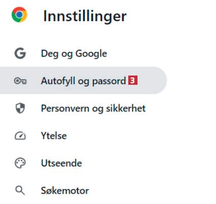This screenshot has width=216, height=204.
Task: Click the magnifying glass search engine icon
Action: click(20, 191)
